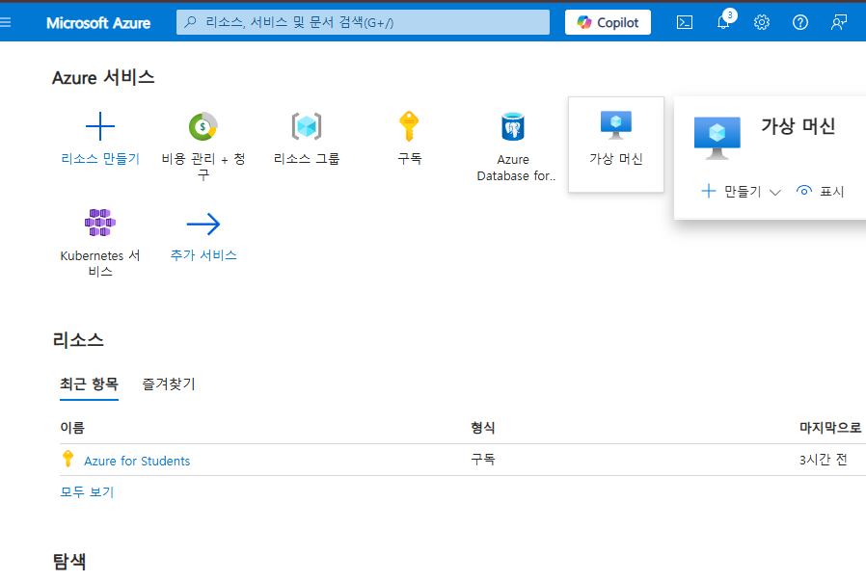This screenshot has height=582, width=866.
Task: Click the 탐색 section heading
Action: click(69, 562)
